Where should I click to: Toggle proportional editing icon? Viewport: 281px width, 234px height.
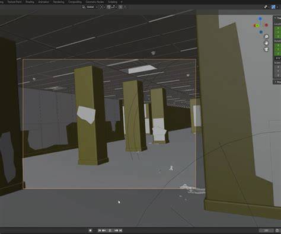click(x=120, y=7)
